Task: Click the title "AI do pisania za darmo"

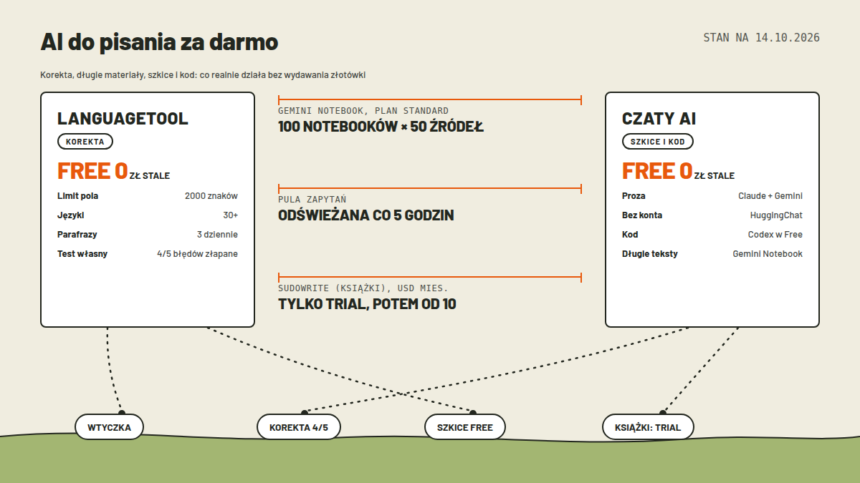Action: 159,42
